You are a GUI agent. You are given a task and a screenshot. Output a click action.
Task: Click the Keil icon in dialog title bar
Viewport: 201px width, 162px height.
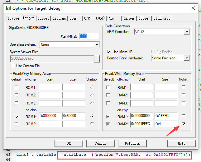(x=8, y=8)
